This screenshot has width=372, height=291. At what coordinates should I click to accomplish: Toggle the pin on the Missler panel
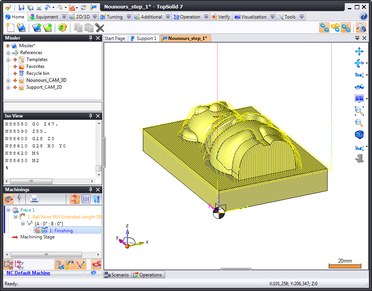(91, 38)
